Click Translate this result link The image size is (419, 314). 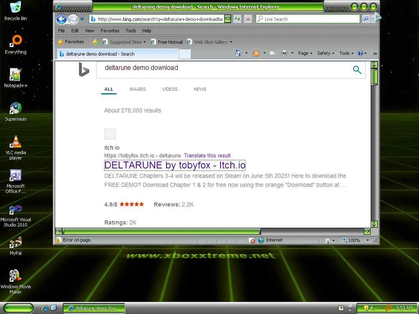tap(207, 156)
